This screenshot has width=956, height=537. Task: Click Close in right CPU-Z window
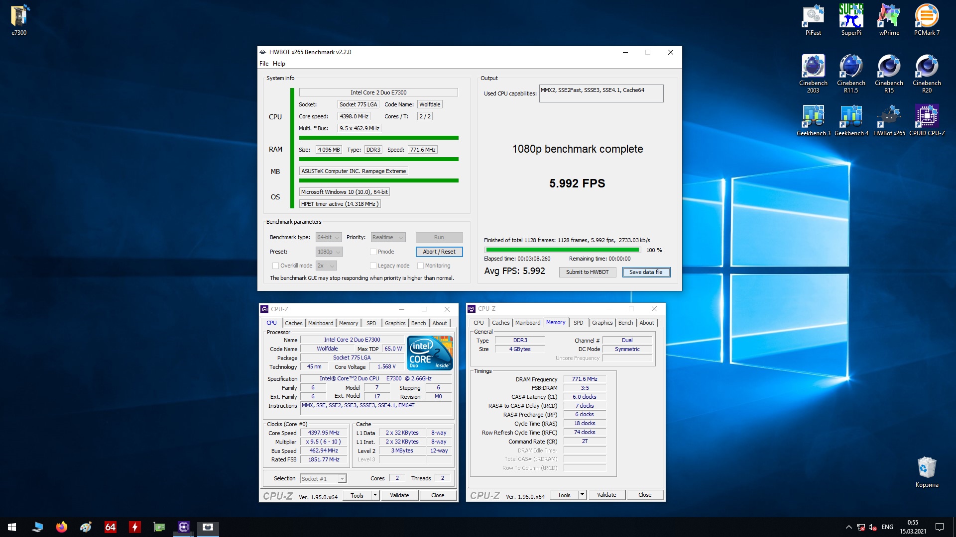click(x=645, y=495)
